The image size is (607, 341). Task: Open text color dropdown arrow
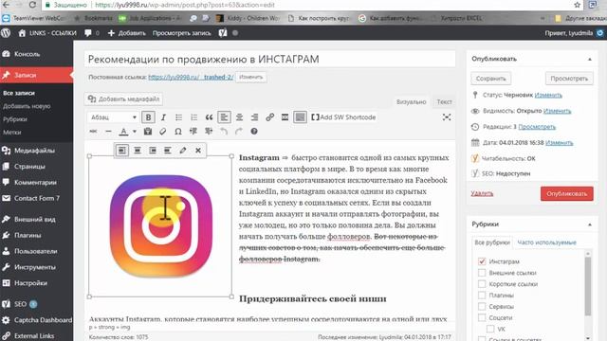135,132
